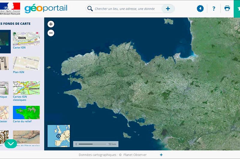Expand advanced search plus button

[168, 9]
